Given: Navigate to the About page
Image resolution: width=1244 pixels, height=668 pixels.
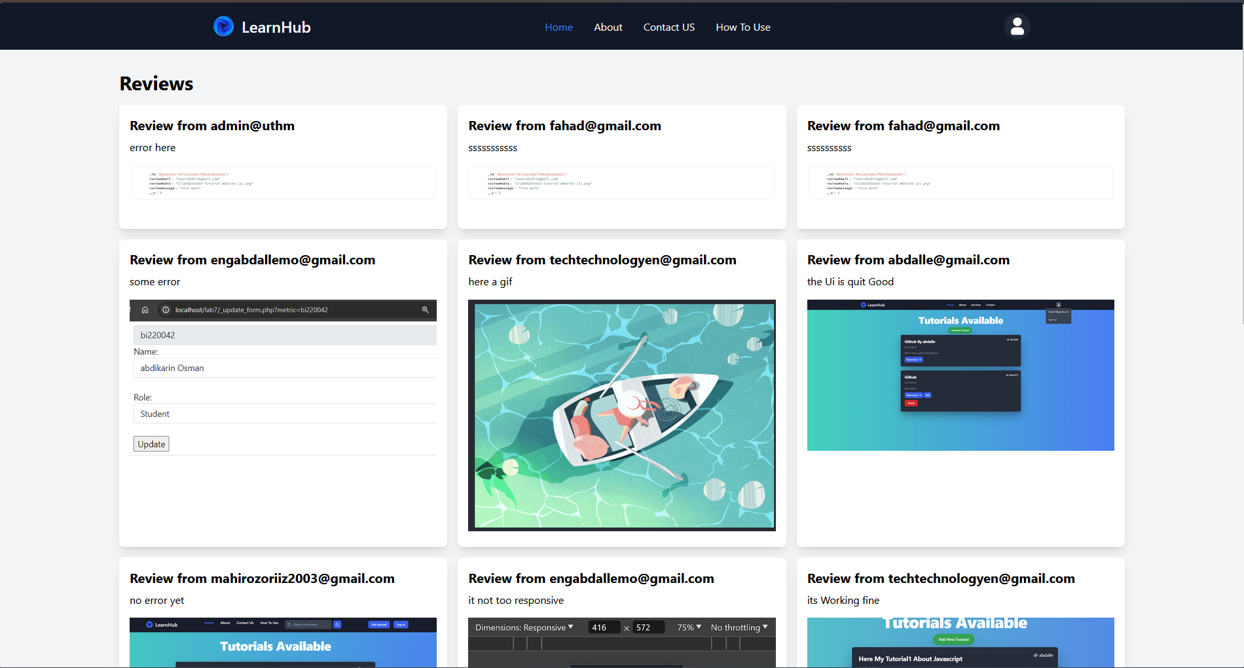Looking at the screenshot, I should (608, 27).
